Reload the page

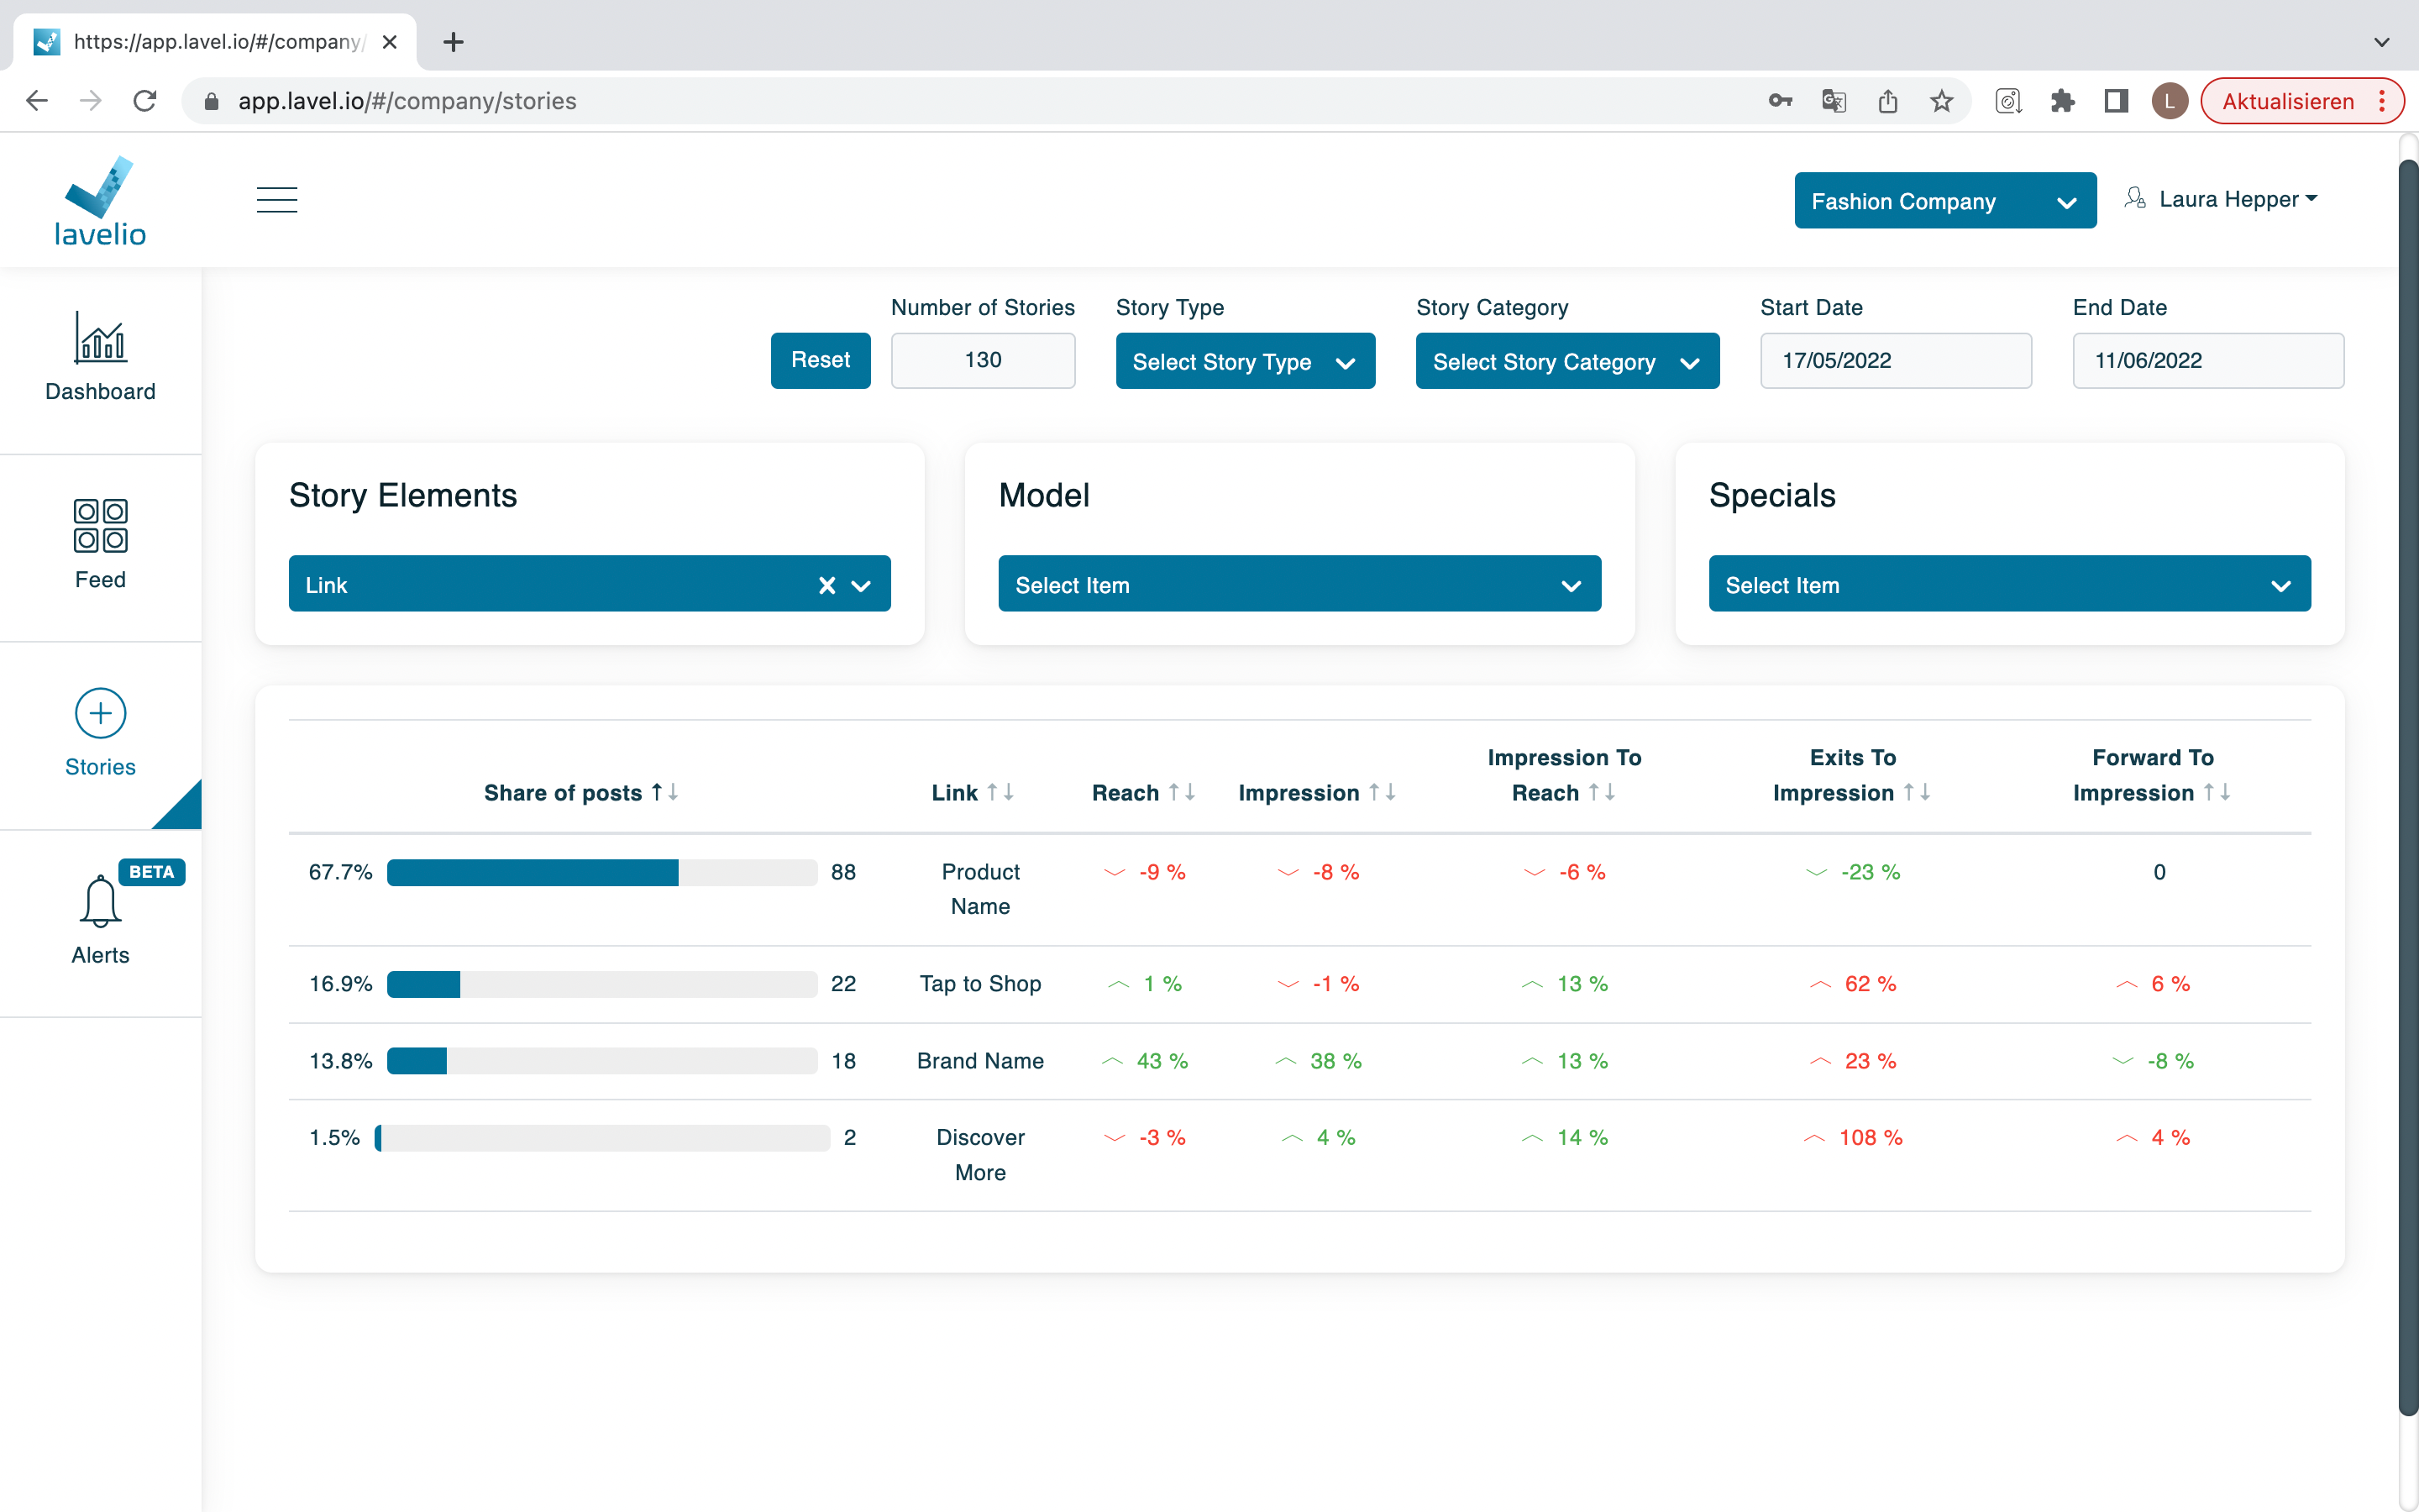click(x=145, y=101)
